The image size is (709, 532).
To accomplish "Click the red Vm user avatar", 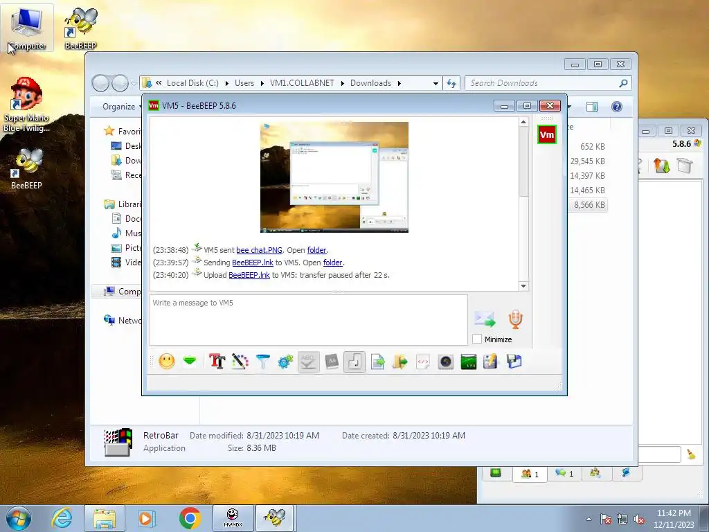I will [547, 134].
